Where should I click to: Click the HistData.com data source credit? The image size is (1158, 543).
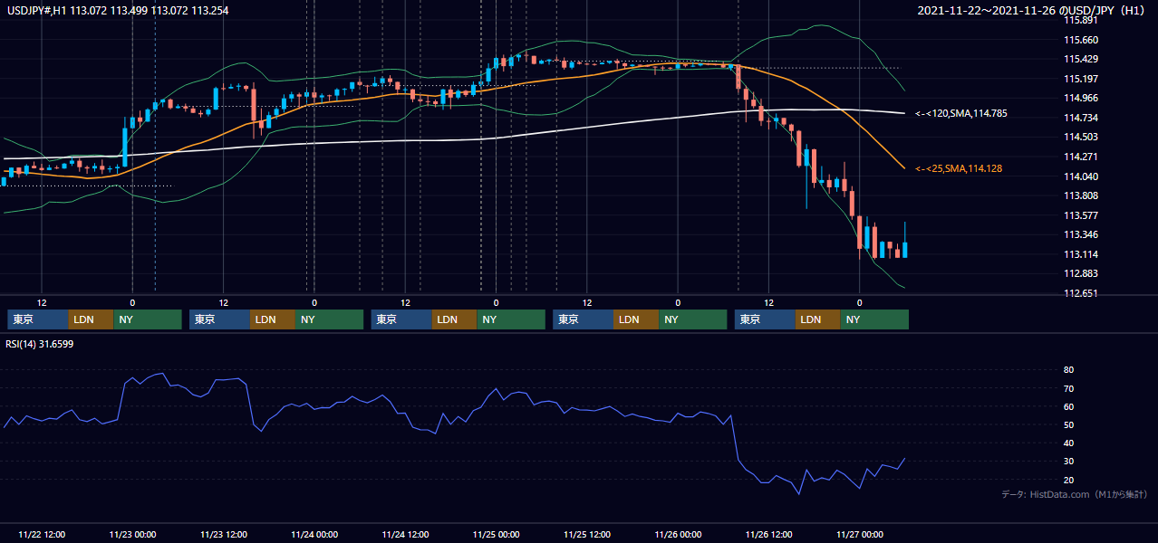coord(1075,494)
